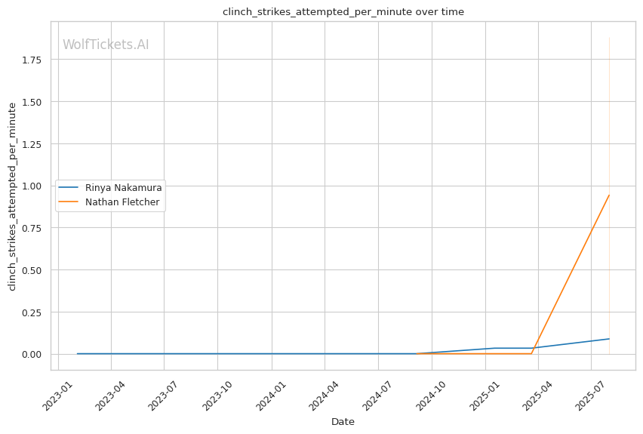Click the 2023-07 x-axis tick label
Image resolution: width=643 pixels, height=434 pixels.
(x=164, y=396)
